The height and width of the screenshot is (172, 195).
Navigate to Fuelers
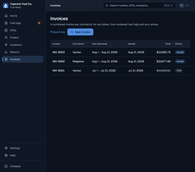(x=23, y=37)
